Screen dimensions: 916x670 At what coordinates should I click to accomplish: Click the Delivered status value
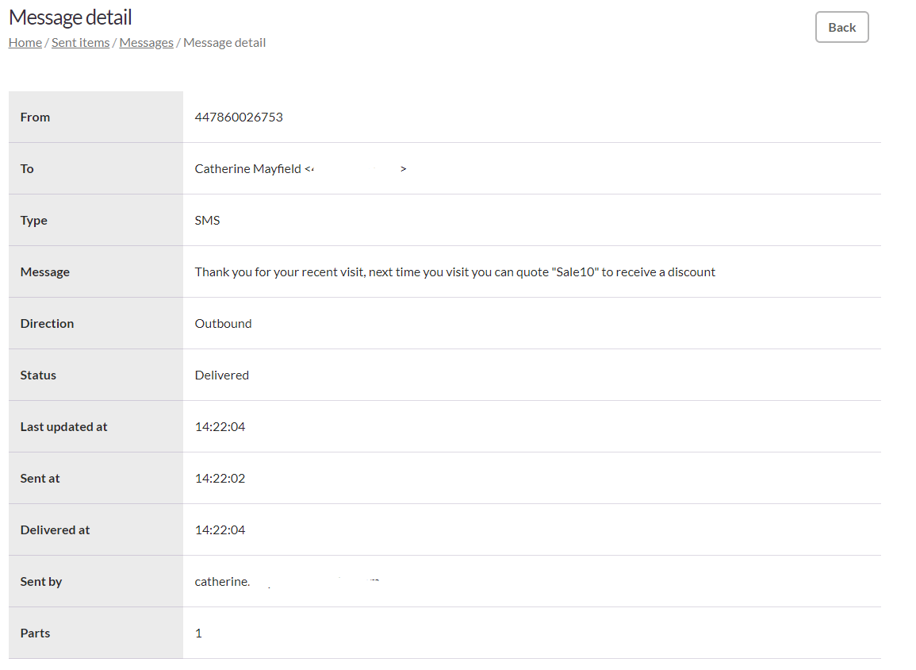[221, 375]
